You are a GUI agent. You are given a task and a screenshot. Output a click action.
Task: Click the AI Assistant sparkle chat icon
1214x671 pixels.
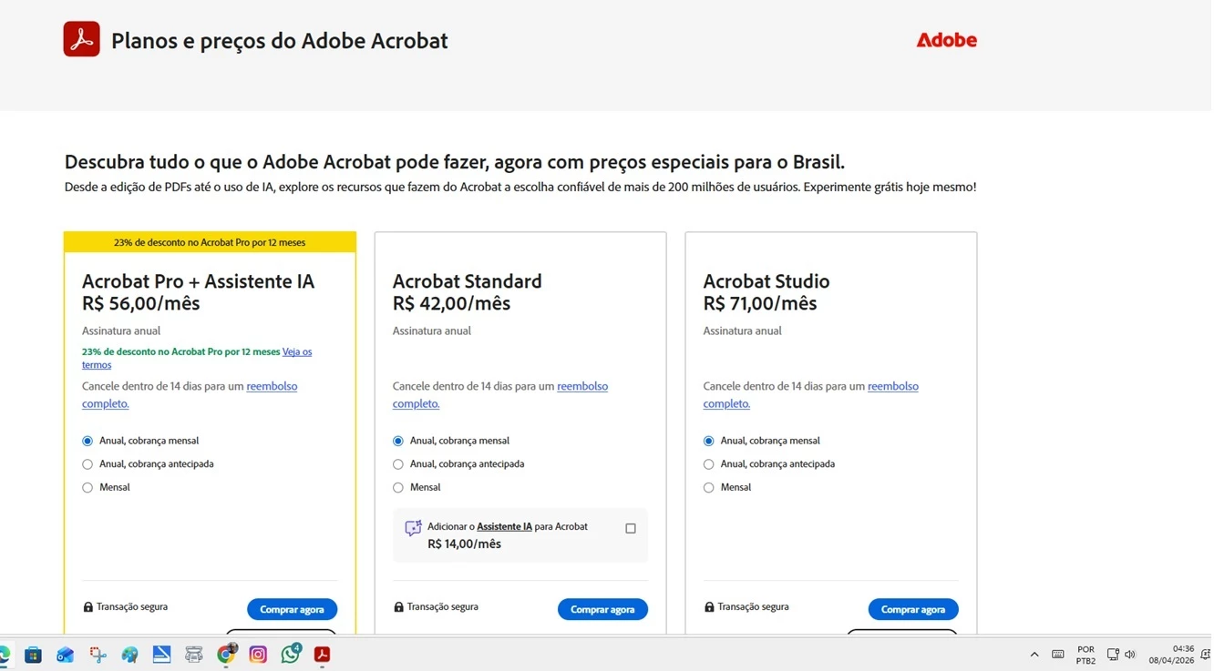pos(413,528)
